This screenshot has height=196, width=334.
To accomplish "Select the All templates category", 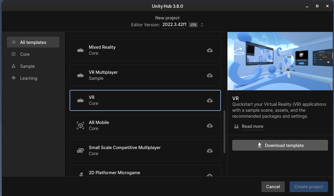I will [33, 42].
